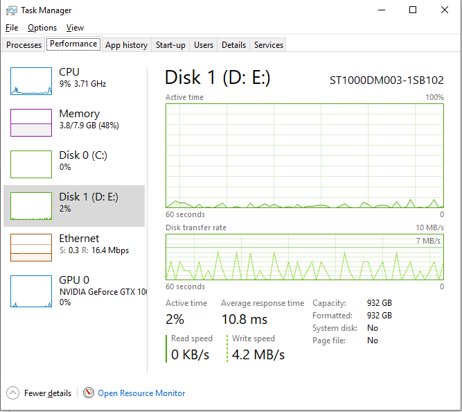This screenshot has height=412, width=462.
Task: Select the Ethernet thumbnail graph
Action: tap(31, 248)
